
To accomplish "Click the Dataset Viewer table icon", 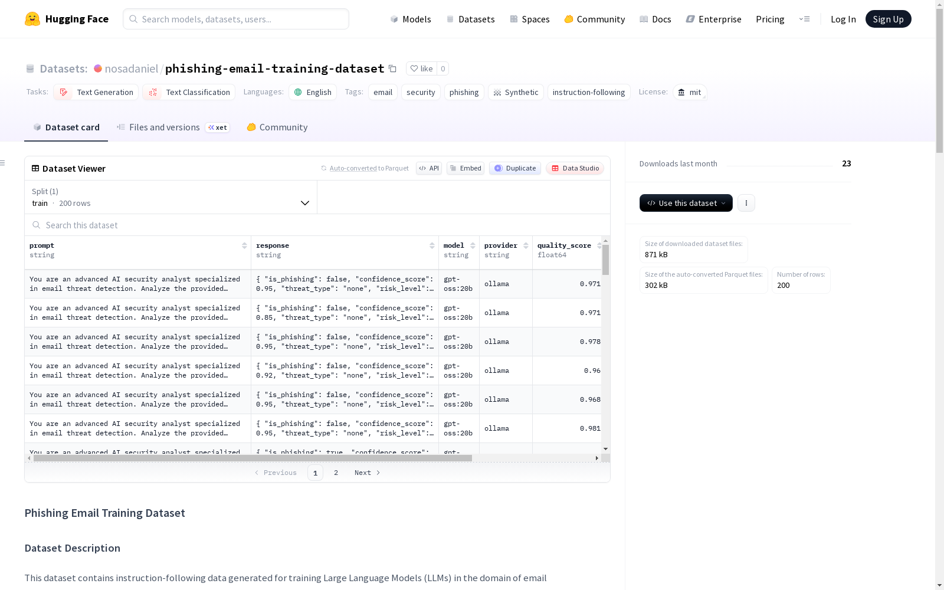I will [x=35, y=168].
